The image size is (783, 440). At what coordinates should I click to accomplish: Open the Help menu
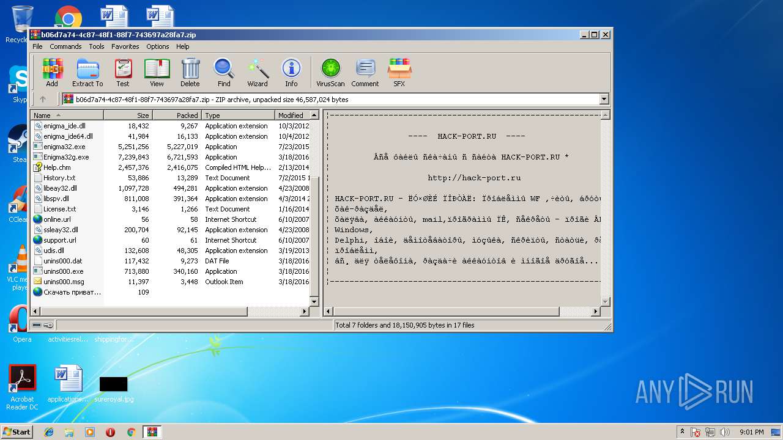[x=183, y=46]
